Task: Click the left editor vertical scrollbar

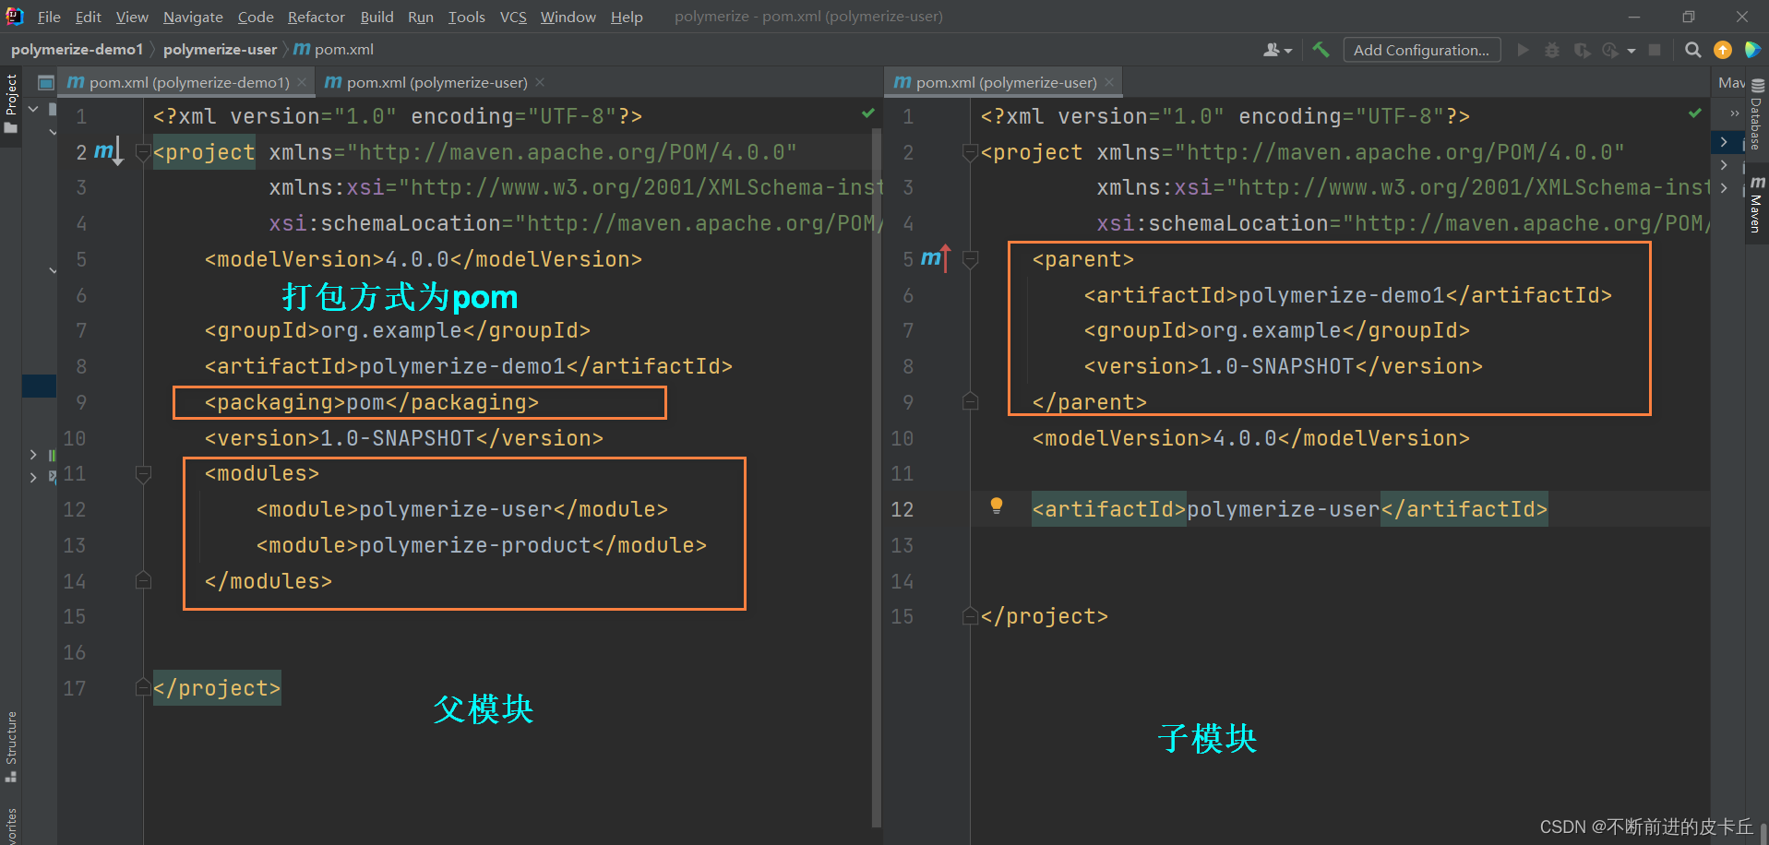Action: 877,480
